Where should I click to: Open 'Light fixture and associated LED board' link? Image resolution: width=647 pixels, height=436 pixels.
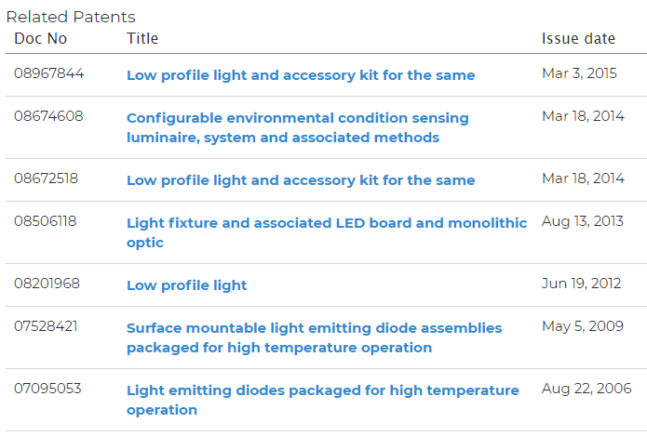coord(327,232)
